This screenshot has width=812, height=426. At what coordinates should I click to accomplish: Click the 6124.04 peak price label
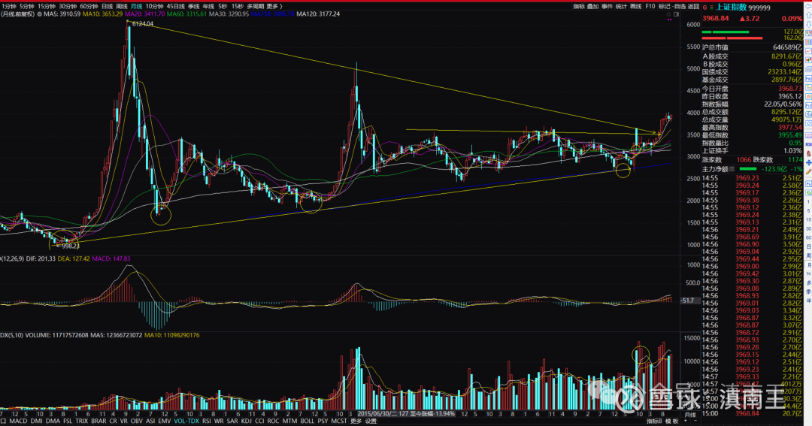click(x=142, y=24)
